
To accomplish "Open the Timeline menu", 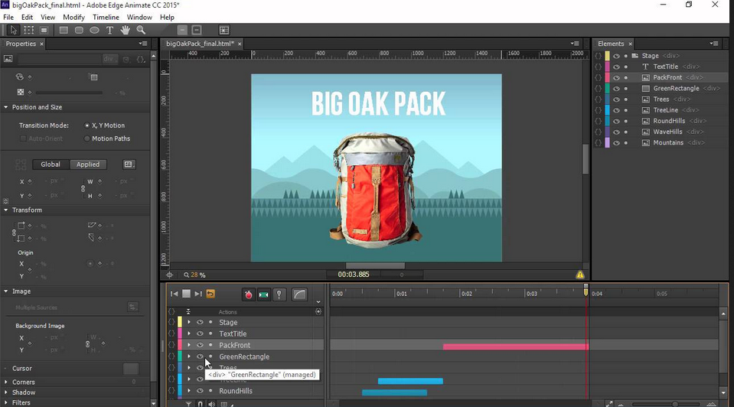I will (x=106, y=18).
